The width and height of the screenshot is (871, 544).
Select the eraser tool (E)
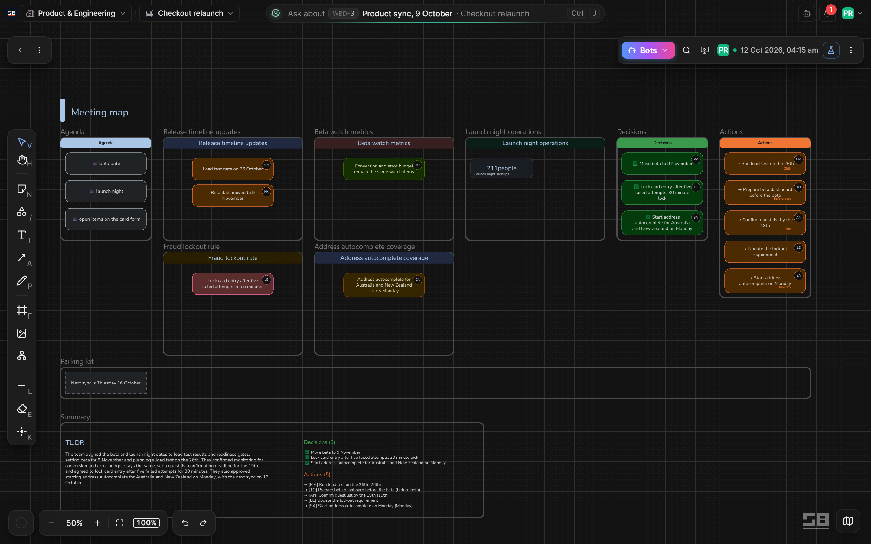click(x=22, y=409)
